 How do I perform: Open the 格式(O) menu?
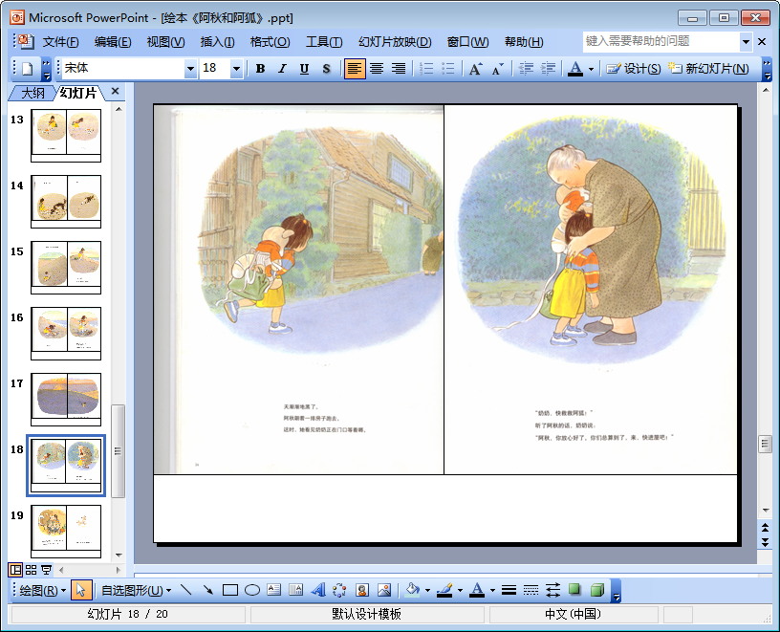(270, 42)
